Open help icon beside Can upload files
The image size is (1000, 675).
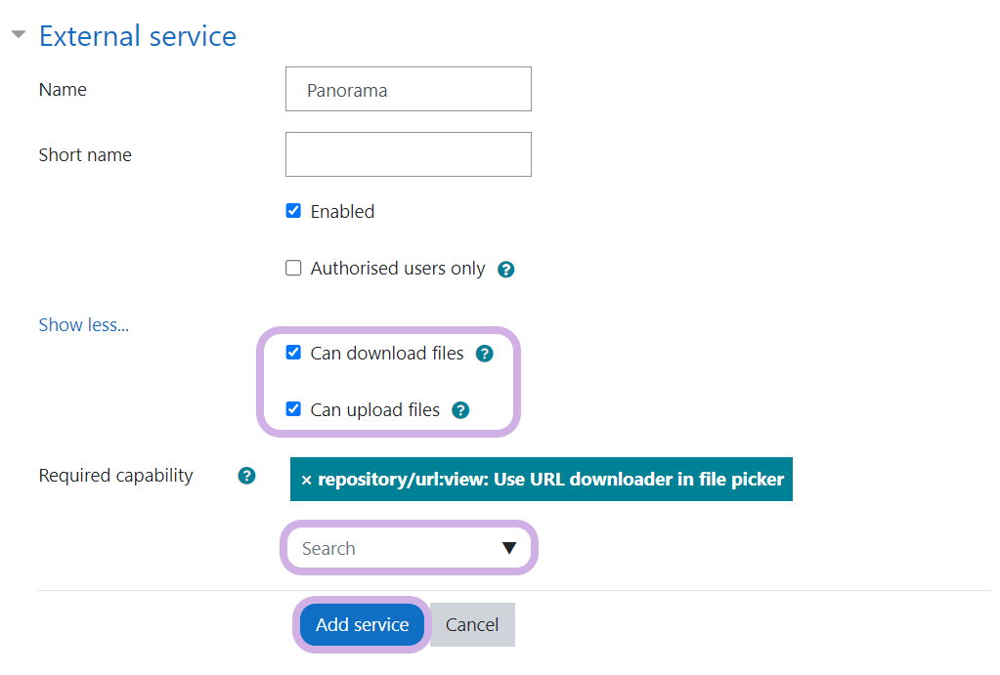click(460, 410)
